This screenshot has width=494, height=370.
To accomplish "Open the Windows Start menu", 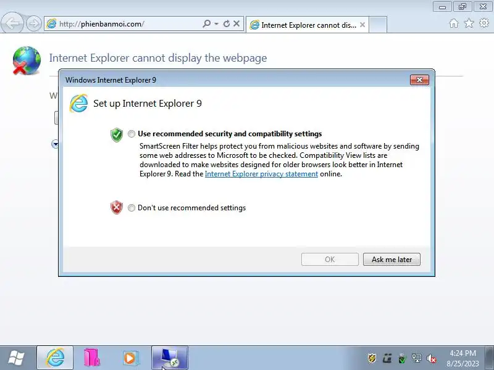I will pyautogui.click(x=17, y=358).
